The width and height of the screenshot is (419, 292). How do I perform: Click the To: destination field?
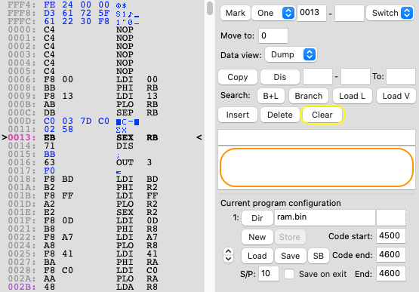coord(401,77)
